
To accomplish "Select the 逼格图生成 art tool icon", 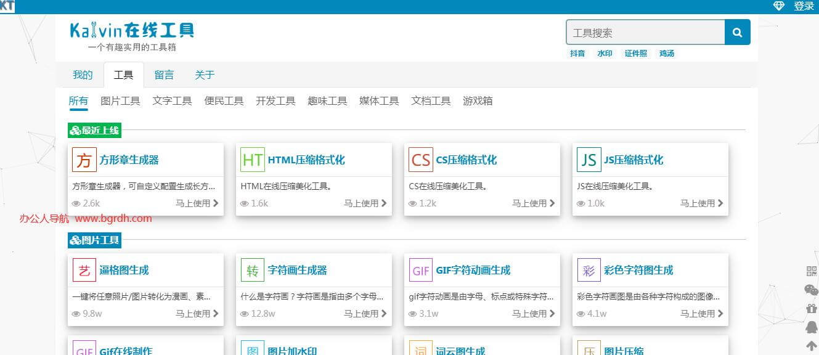I will 84,270.
